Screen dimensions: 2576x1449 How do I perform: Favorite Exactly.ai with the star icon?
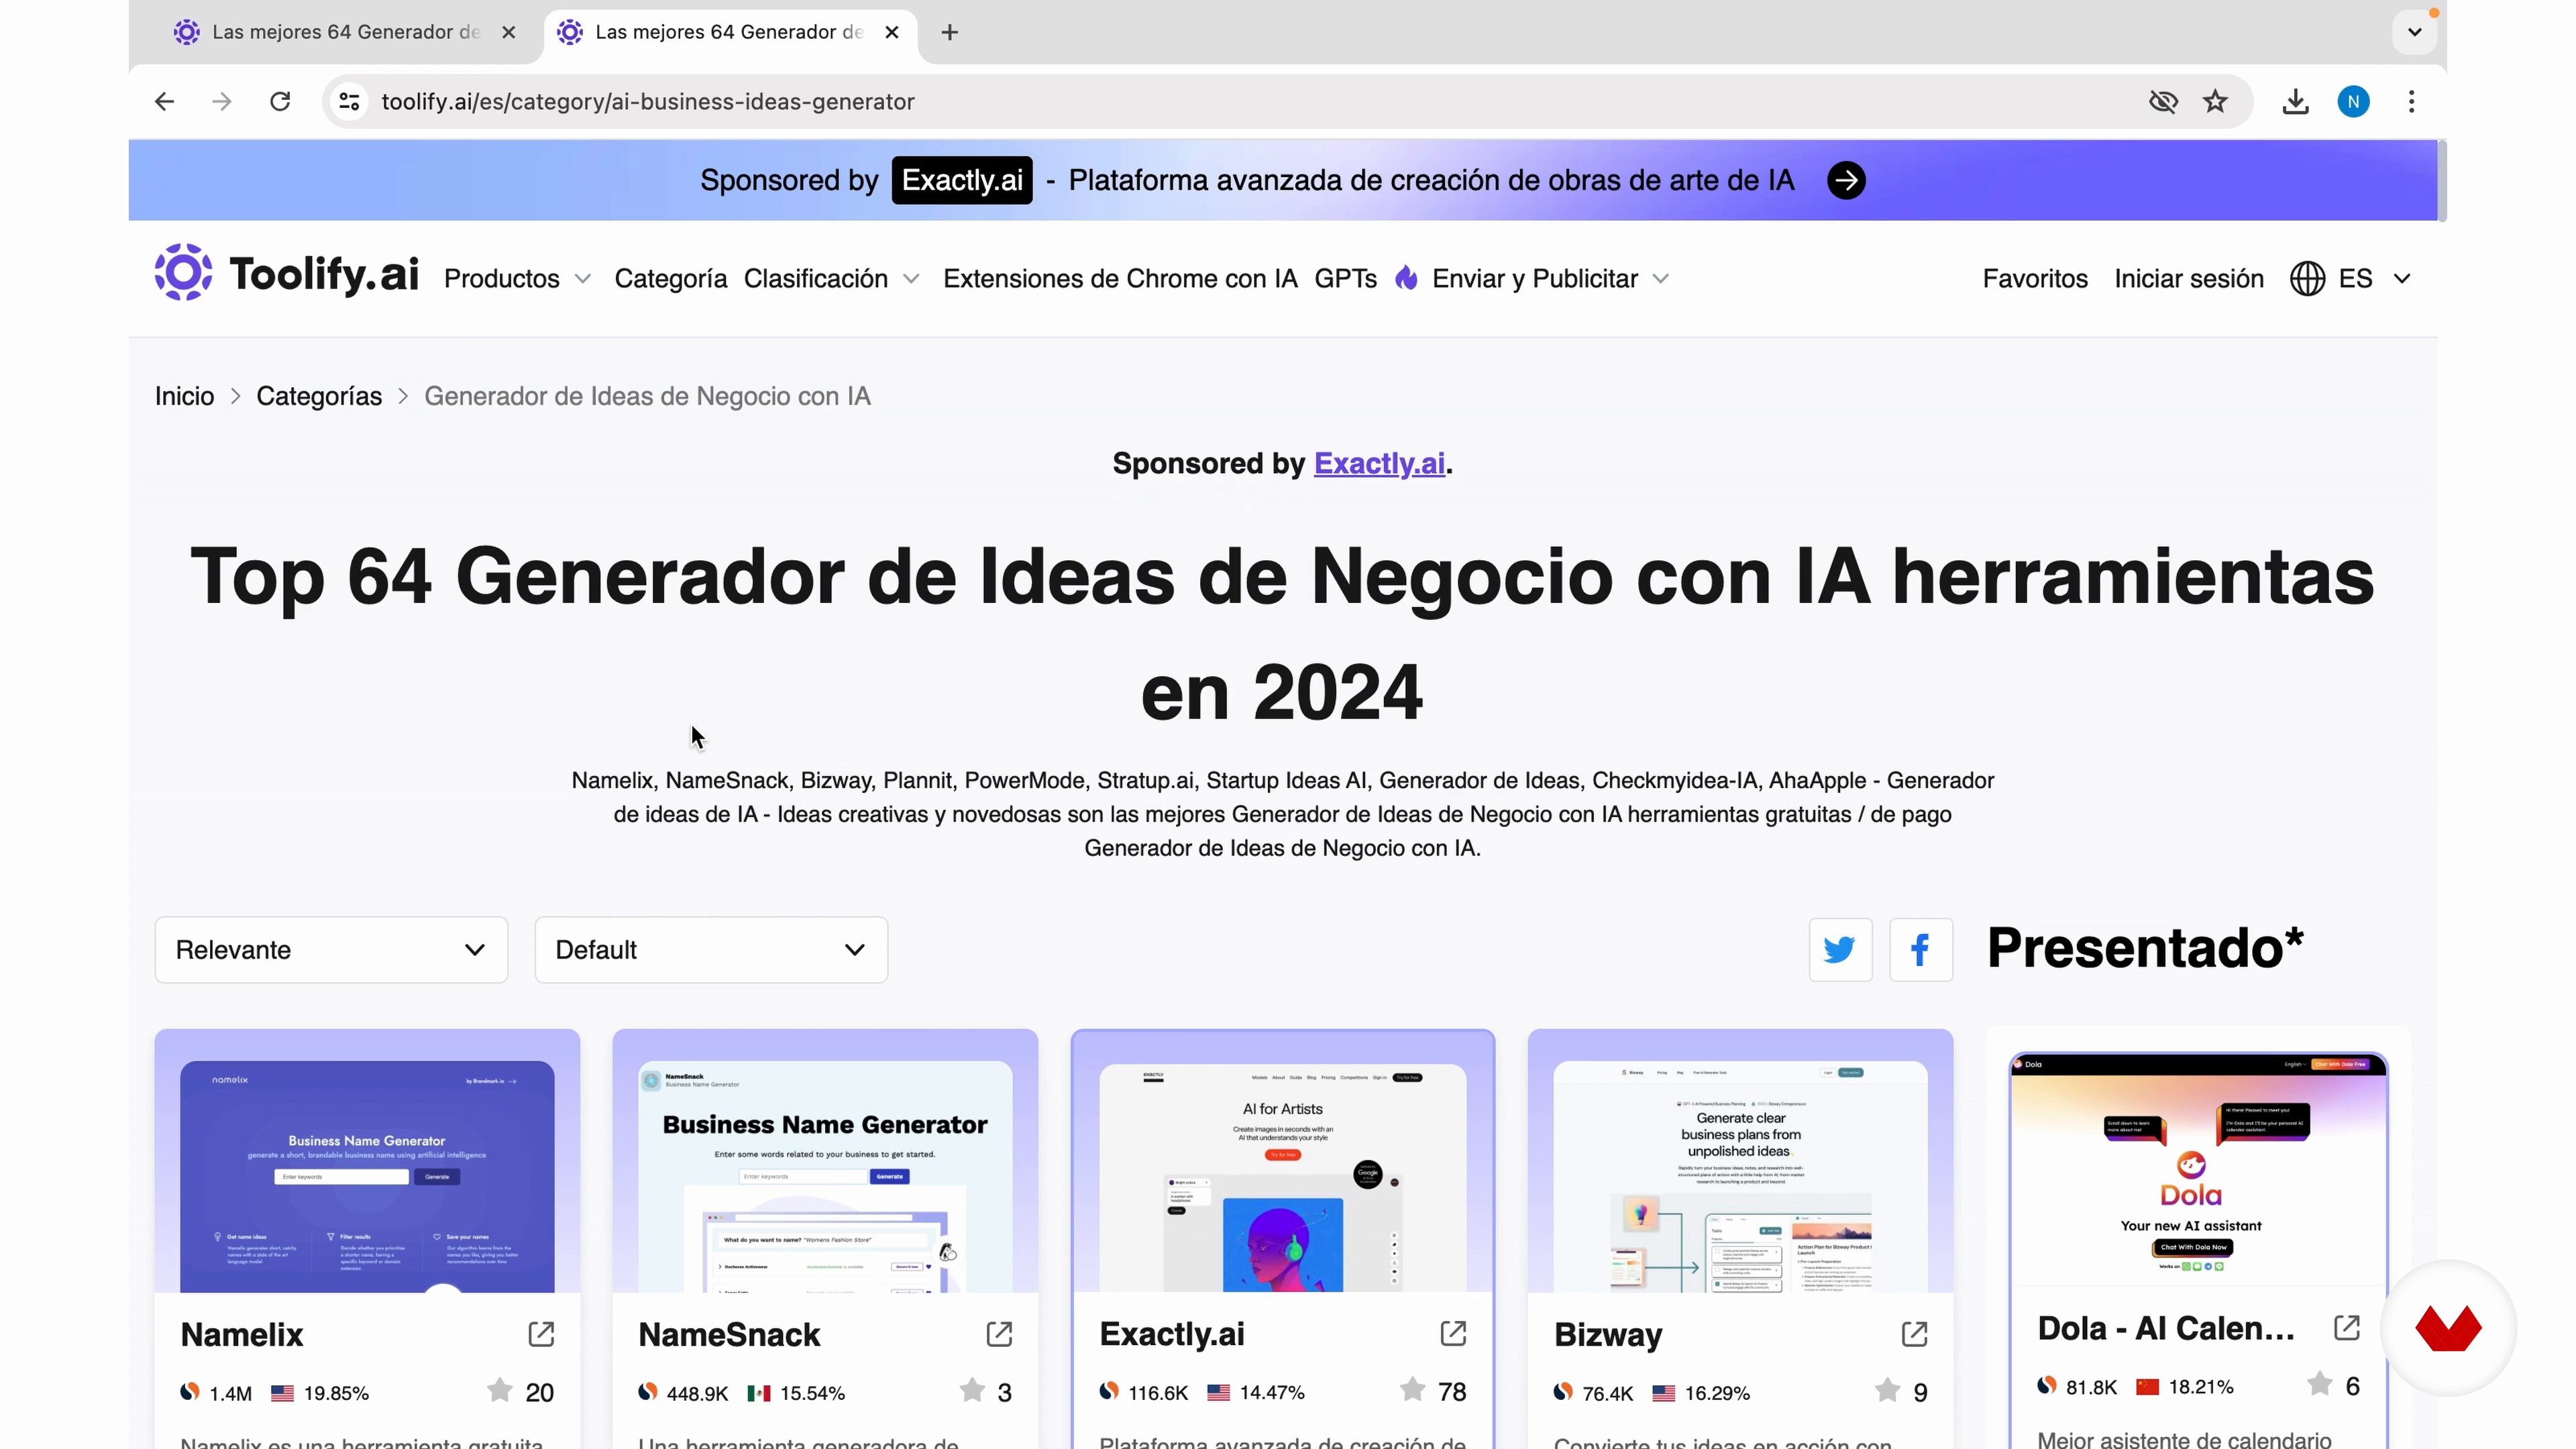[x=1412, y=1389]
